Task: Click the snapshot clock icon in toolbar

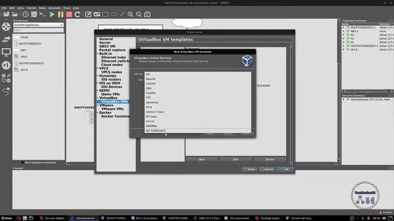Action: click(25, 14)
